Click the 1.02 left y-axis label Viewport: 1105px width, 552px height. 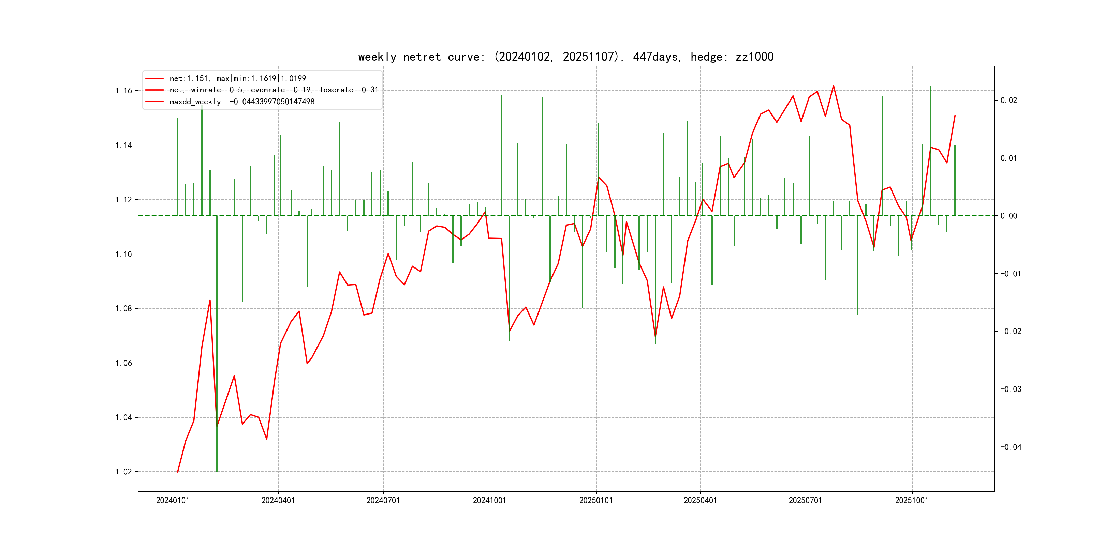[x=123, y=472]
